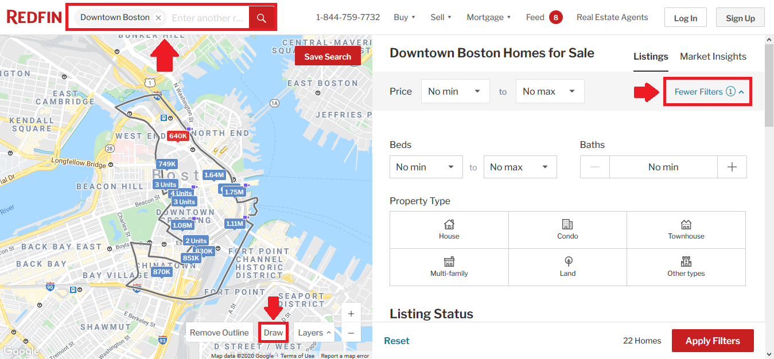Reset the current filters
Screen dimensions: 774x359
click(x=396, y=340)
